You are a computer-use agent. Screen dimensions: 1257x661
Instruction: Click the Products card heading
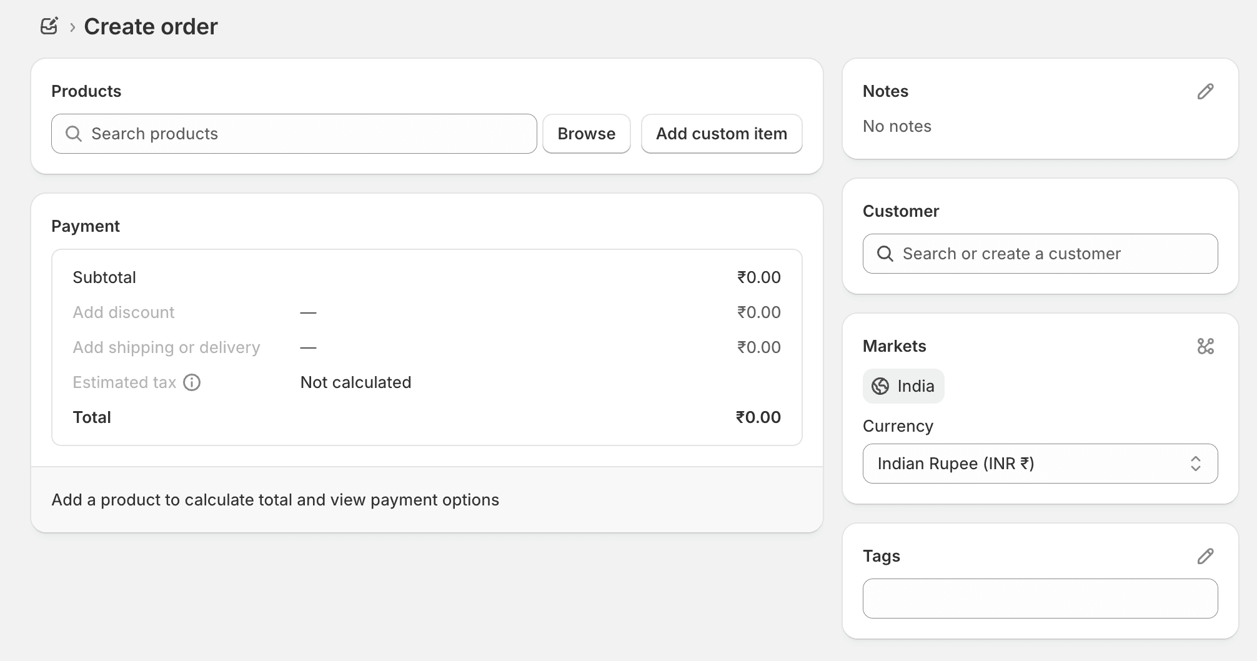coord(86,91)
